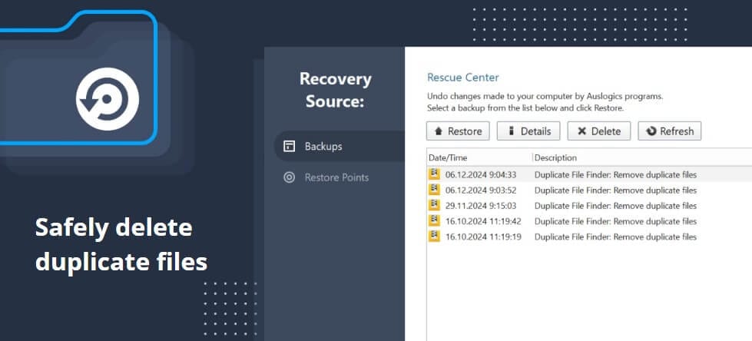
Task: Click the archive icon for 16.10.2024 11:19:19
Action: [434, 236]
